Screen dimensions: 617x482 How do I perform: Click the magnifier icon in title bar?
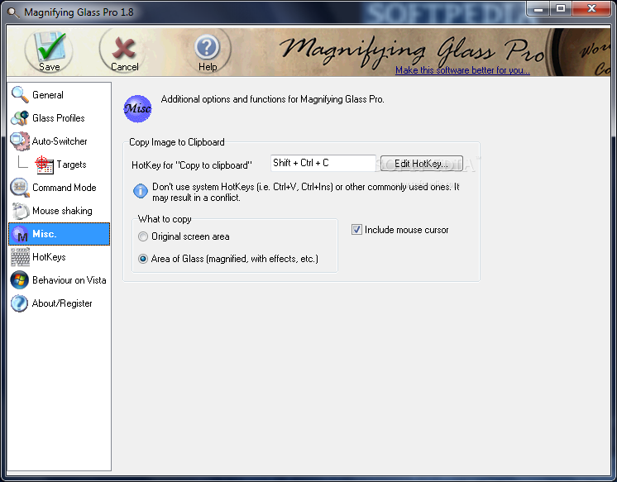(13, 12)
